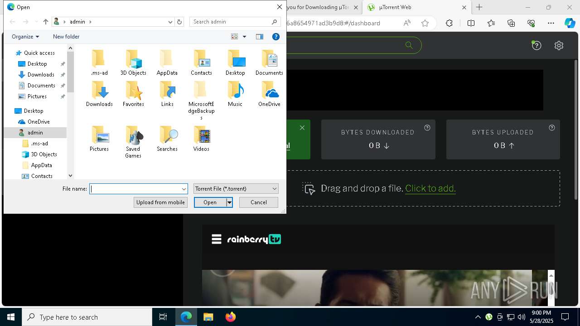Screen dimensions: 580x326
Task: Click the µTorrent search magnifier icon
Action: (409, 45)
